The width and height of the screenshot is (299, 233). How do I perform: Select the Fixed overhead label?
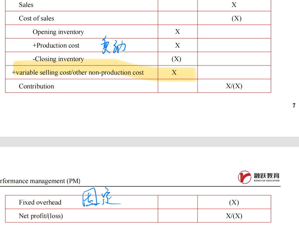point(40,202)
